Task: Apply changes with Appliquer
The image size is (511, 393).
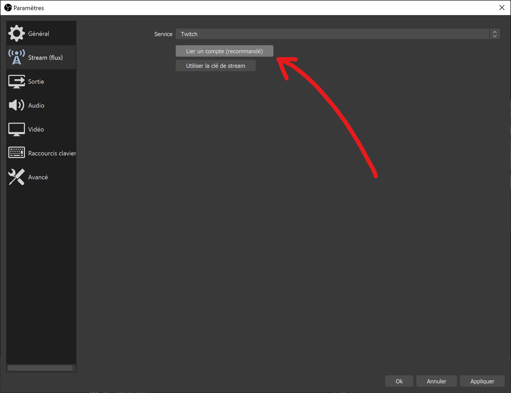Action: [482, 381]
